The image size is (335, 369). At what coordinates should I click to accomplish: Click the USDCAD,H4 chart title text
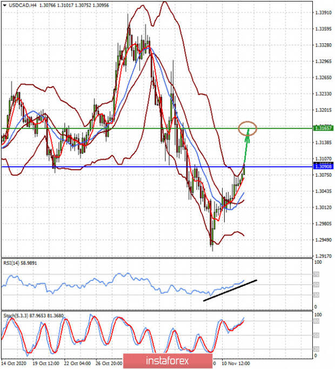21,5
